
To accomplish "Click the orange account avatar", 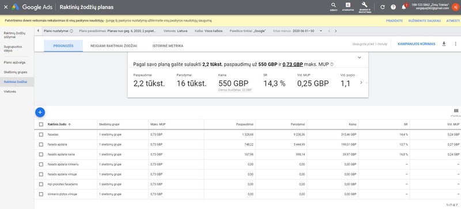I will click(x=455, y=7).
